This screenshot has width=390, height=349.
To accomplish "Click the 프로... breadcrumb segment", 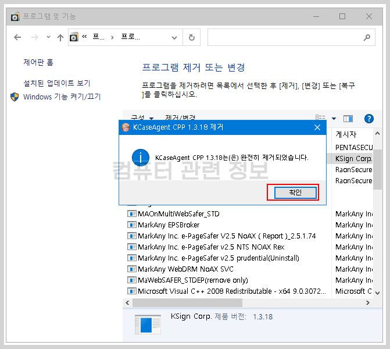I will point(130,37).
